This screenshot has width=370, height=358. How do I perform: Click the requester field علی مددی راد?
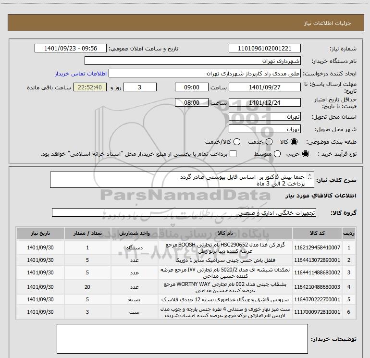pos(205,74)
